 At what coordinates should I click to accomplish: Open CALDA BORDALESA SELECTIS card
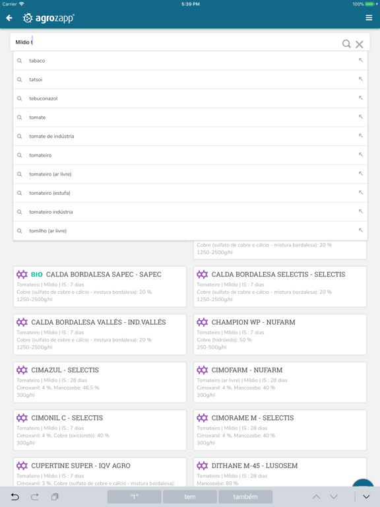coord(280,287)
